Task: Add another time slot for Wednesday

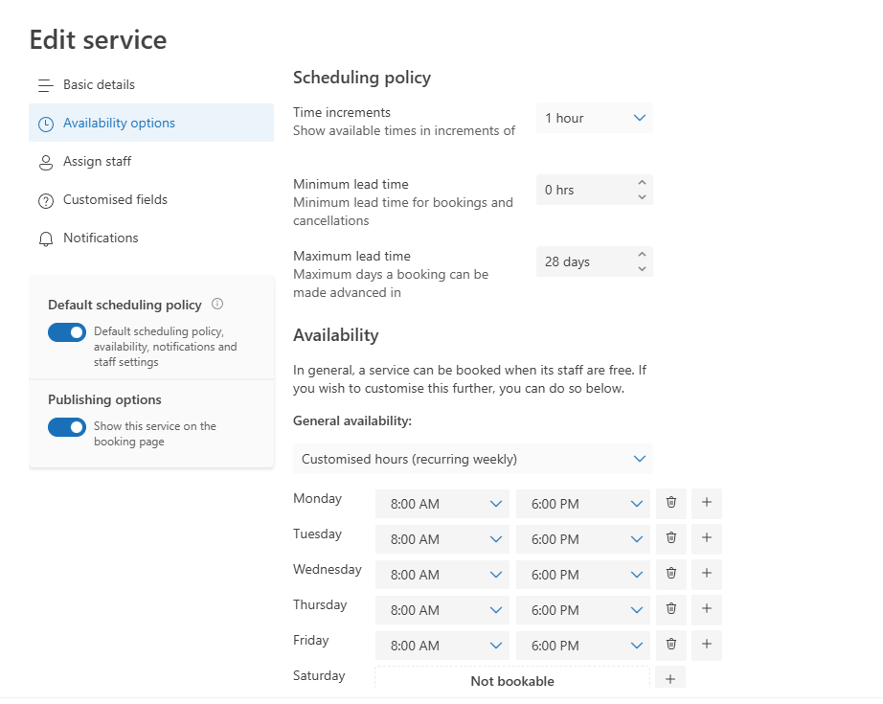Action: tap(706, 574)
